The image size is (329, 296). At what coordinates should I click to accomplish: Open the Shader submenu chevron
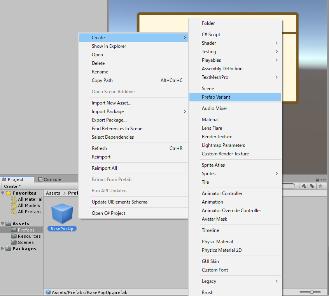[277, 43]
